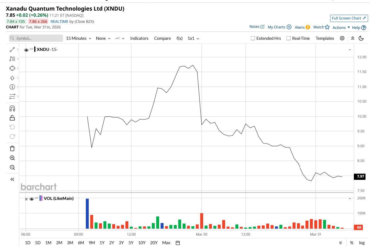Open the Actions dropdown menu
The image size is (370, 247).
click(x=341, y=27)
